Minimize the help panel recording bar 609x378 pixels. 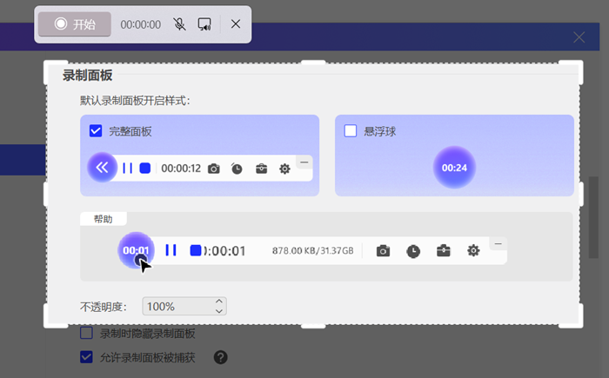(498, 243)
